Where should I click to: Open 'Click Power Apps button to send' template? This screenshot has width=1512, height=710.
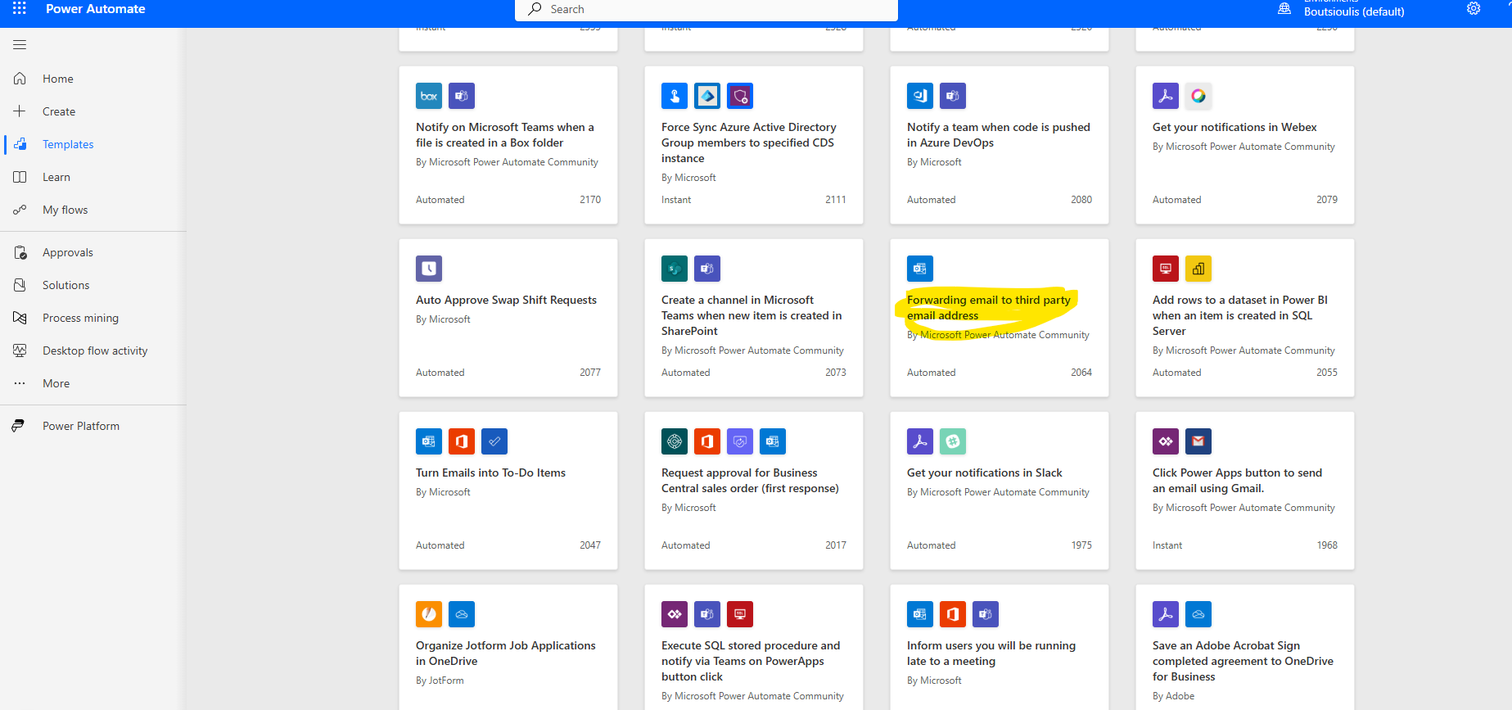tap(1237, 481)
